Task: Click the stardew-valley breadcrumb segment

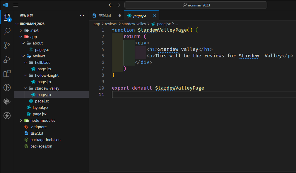Action: [x=134, y=24]
